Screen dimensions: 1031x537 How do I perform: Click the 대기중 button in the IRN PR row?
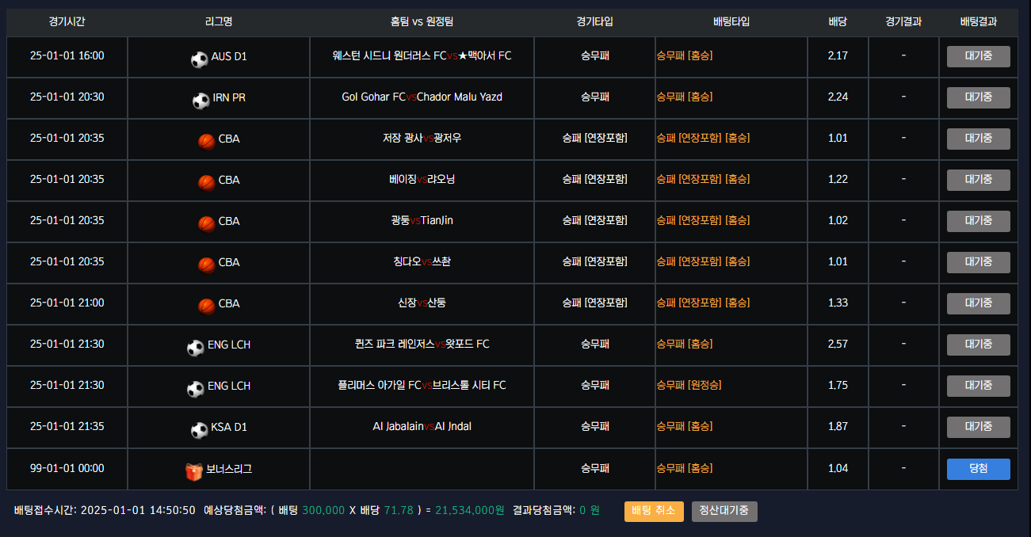(979, 97)
